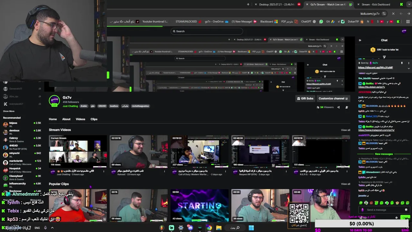Screen dimensions: 412x232
Task: Select the rocketleagueduo tag chip
Action: 140,106
